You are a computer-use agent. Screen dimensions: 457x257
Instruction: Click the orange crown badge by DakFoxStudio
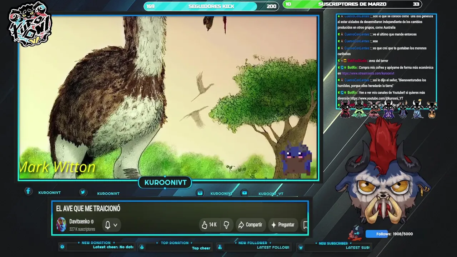point(345,61)
